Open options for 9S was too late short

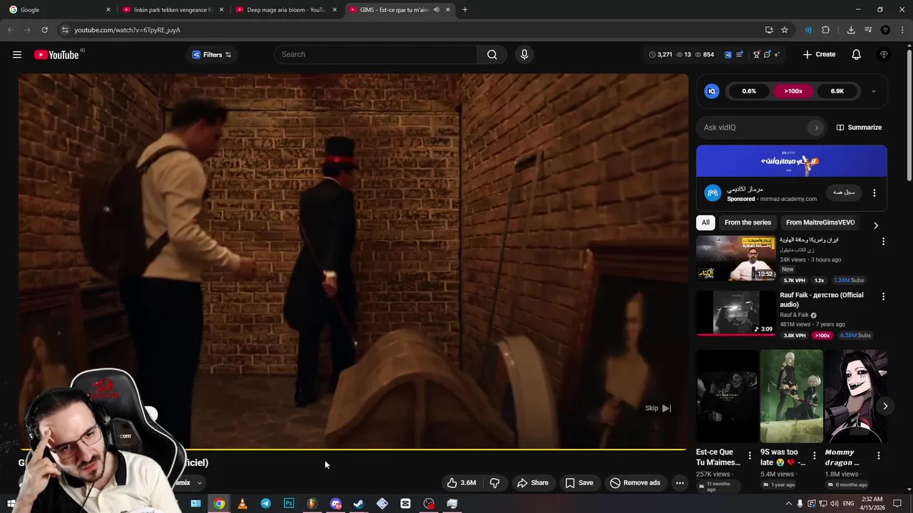click(815, 455)
